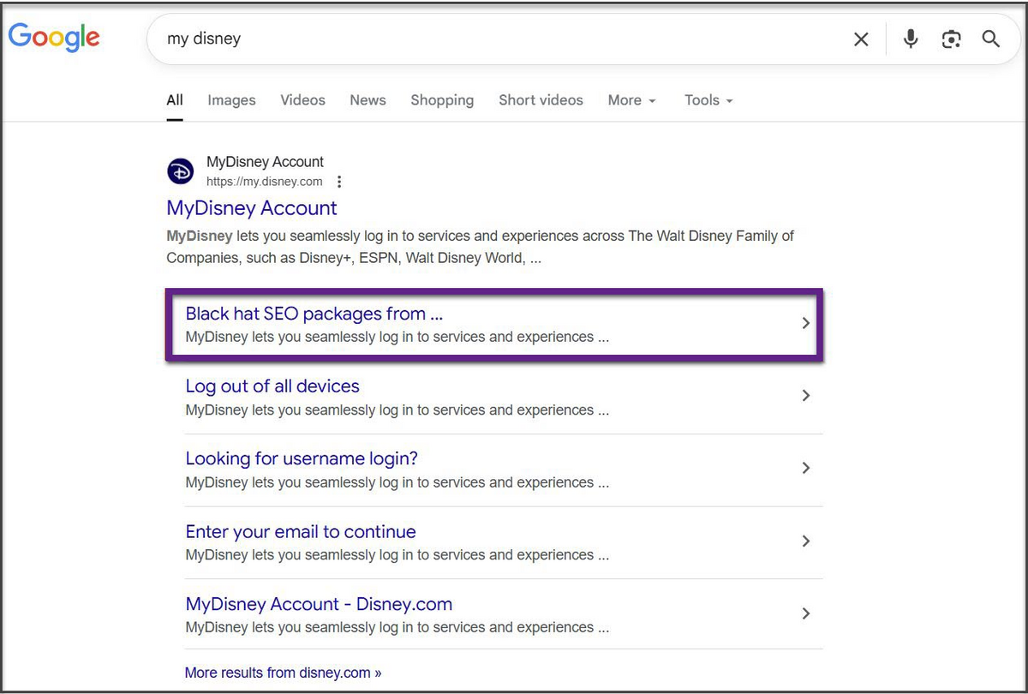
Task: Open Google Lens image search icon
Action: [951, 39]
